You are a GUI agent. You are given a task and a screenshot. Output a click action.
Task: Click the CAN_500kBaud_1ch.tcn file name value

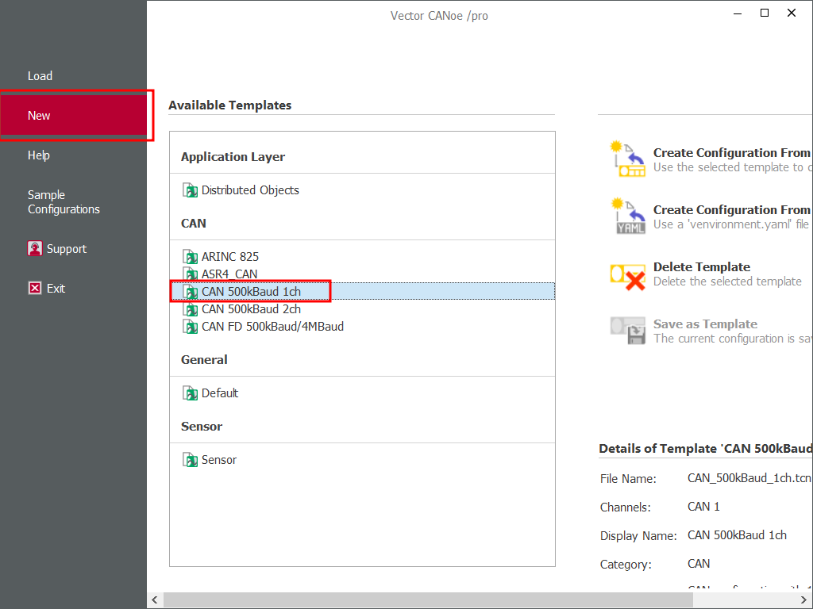point(749,478)
